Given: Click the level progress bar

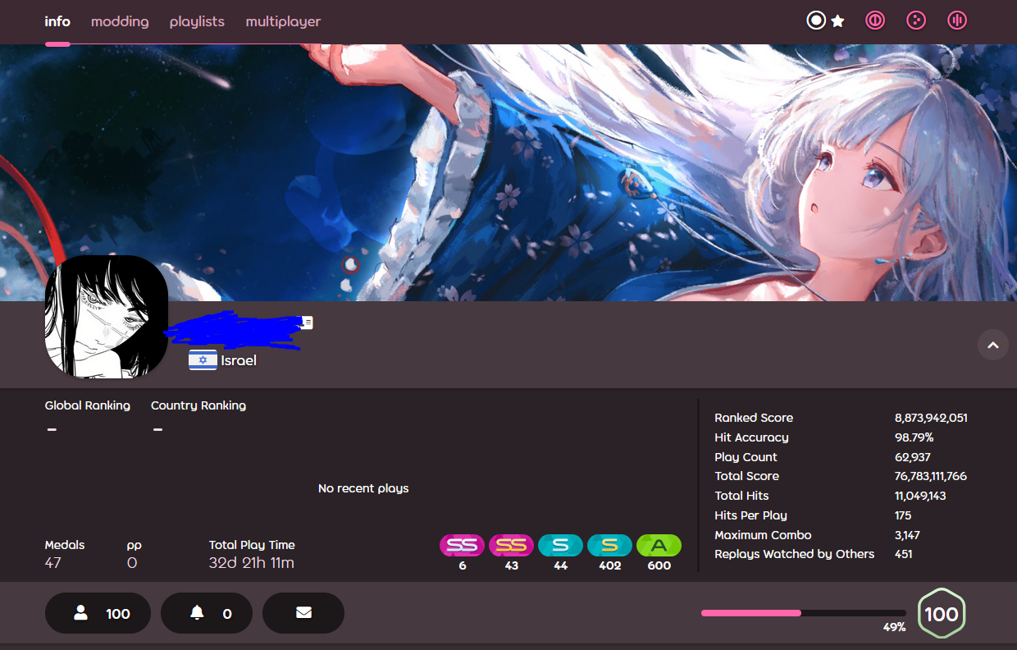Looking at the screenshot, I should tap(804, 613).
